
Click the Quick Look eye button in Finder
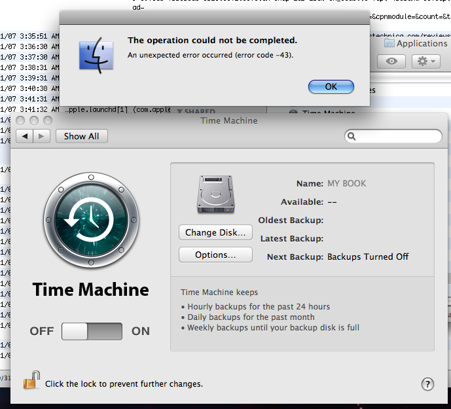[391, 62]
